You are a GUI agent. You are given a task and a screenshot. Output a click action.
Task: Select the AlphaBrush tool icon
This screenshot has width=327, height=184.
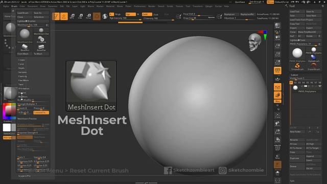pos(314,58)
